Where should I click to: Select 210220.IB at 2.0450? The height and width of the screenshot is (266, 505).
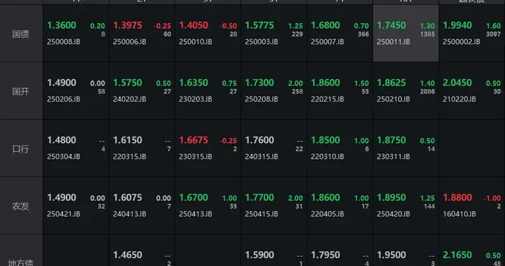click(x=472, y=91)
